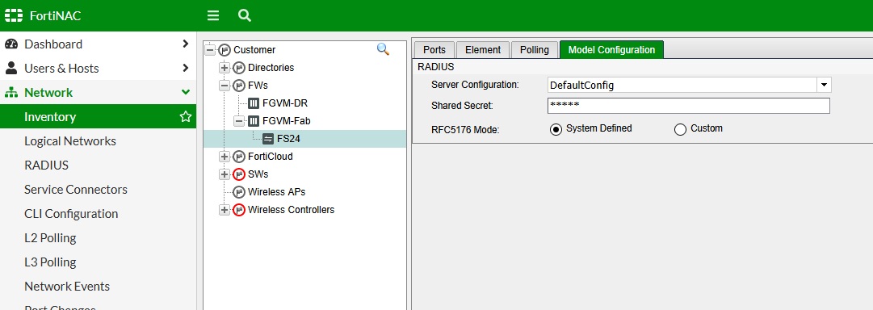Click the FS24 switch icon
Screen dimensions: 873x310
[268, 139]
